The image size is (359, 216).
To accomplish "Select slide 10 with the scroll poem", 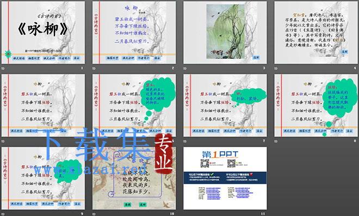I will tap(134, 178).
